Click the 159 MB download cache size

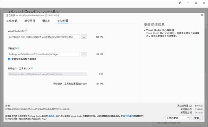click(x=99, y=54)
